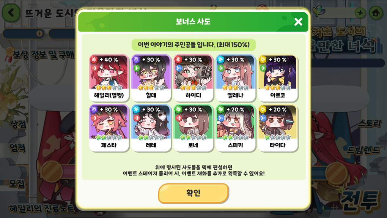Close the 보너스 사도 dialog with X
The width and height of the screenshot is (387, 218).
[298, 22]
